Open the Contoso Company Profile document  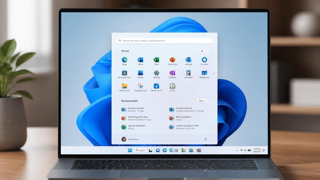(184, 127)
